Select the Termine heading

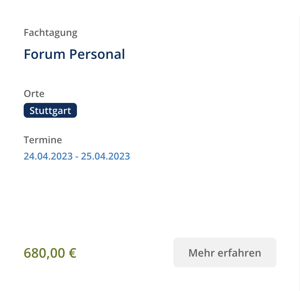click(43, 140)
